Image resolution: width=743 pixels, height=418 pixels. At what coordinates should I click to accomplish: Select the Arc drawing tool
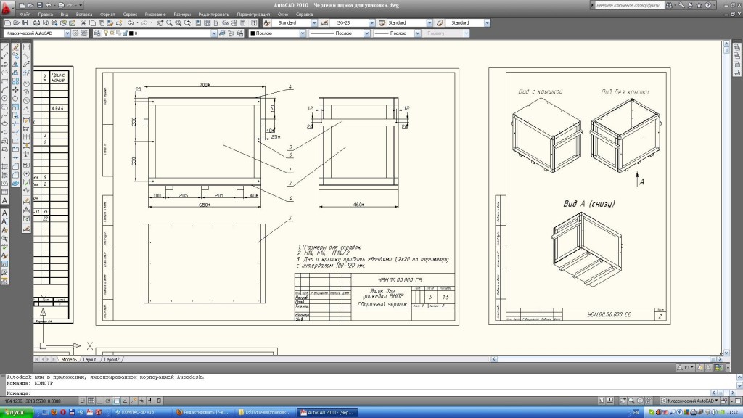pos(5,90)
